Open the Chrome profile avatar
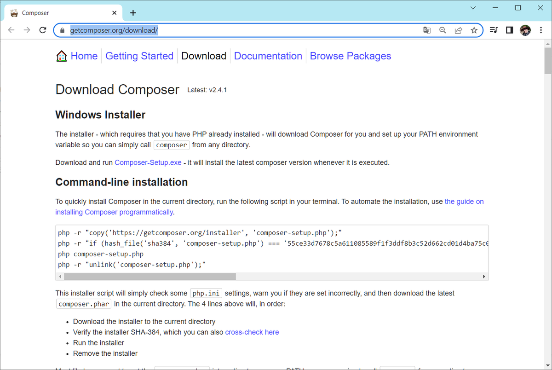The image size is (552, 370). (x=525, y=30)
